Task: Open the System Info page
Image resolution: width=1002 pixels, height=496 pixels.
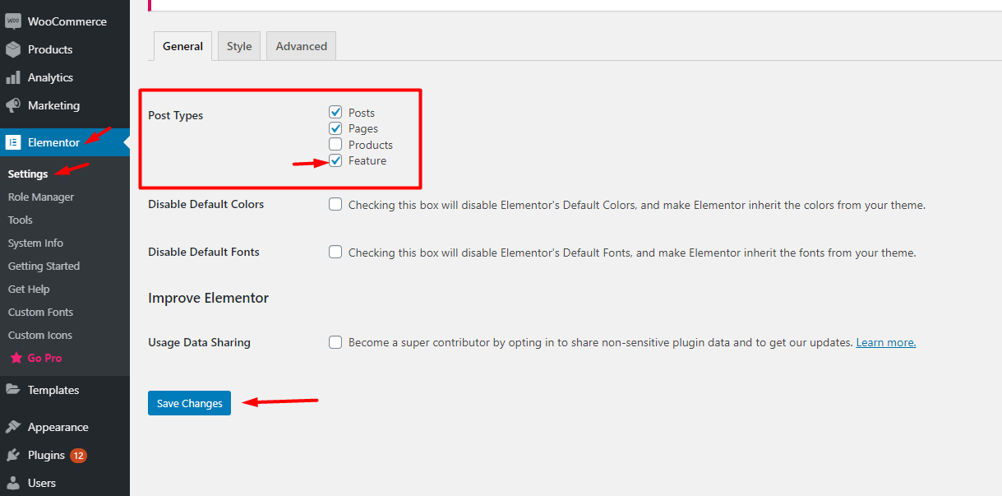Action: pos(35,243)
